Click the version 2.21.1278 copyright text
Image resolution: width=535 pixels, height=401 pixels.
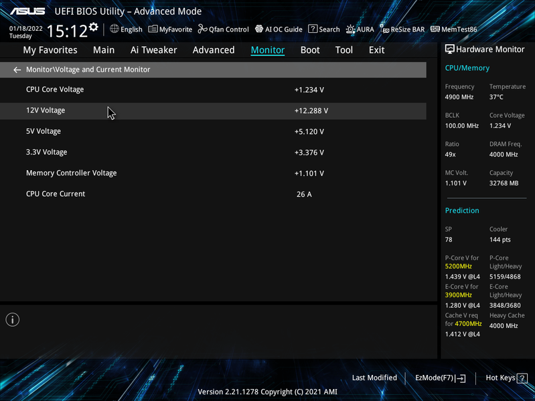coord(268,392)
